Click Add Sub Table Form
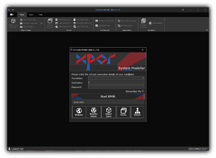Screen dimensions: 216x158 pyautogui.click(x=83, y=23)
